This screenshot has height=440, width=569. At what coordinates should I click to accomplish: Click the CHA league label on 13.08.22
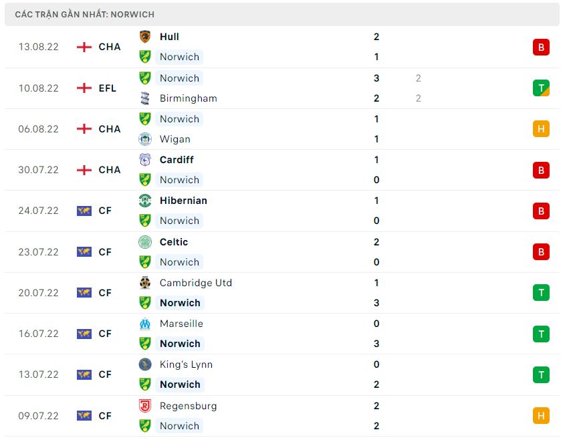pyautogui.click(x=110, y=47)
